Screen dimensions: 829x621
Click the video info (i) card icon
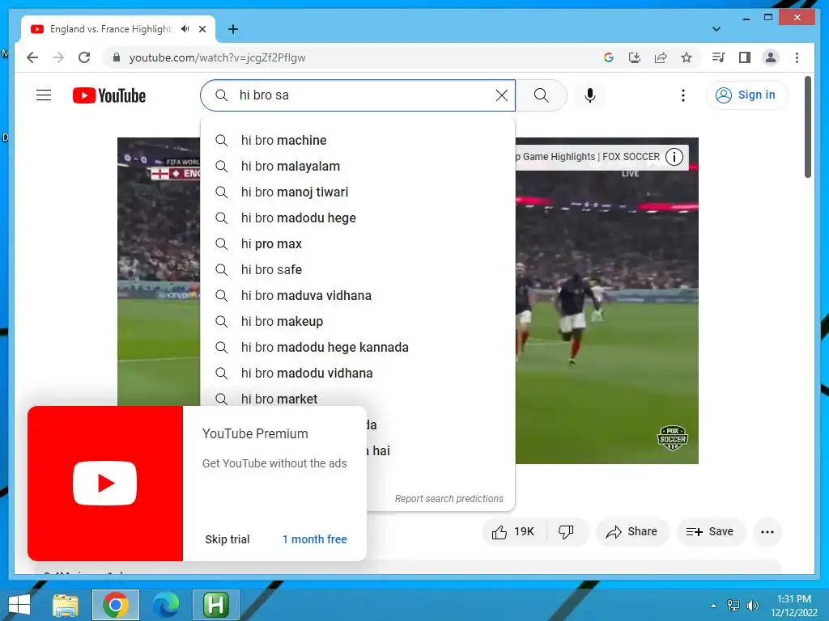[674, 157]
